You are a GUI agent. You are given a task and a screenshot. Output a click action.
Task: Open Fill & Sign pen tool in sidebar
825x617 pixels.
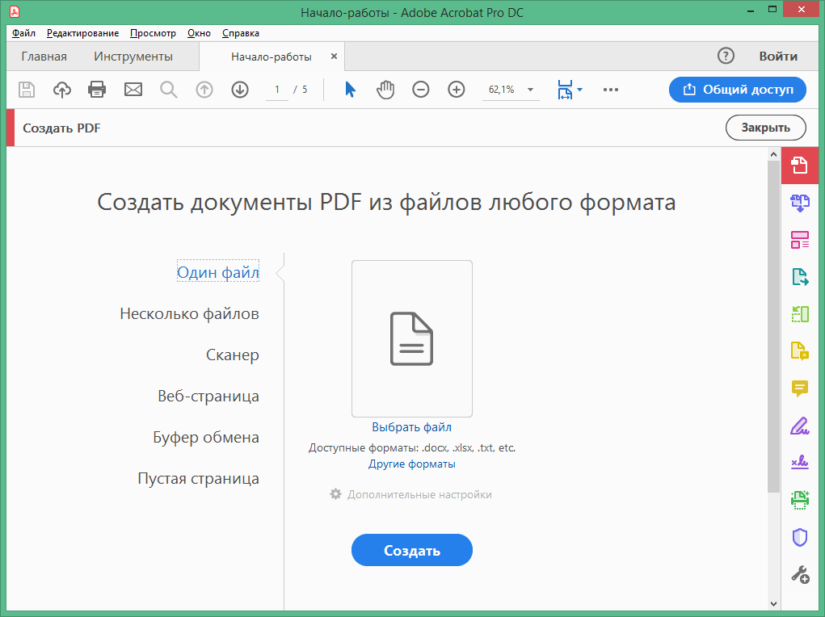point(799,426)
